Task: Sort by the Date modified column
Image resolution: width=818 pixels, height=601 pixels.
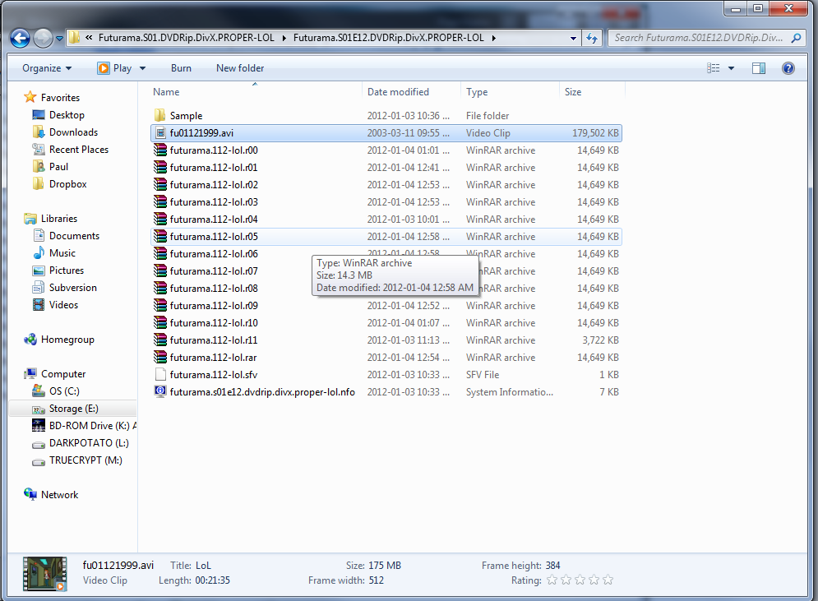Action: (398, 92)
